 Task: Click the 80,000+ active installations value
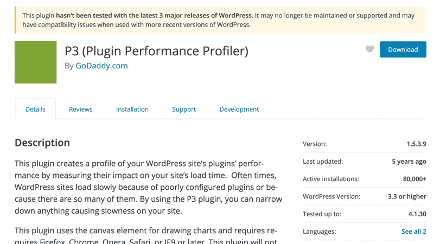[x=414, y=179]
